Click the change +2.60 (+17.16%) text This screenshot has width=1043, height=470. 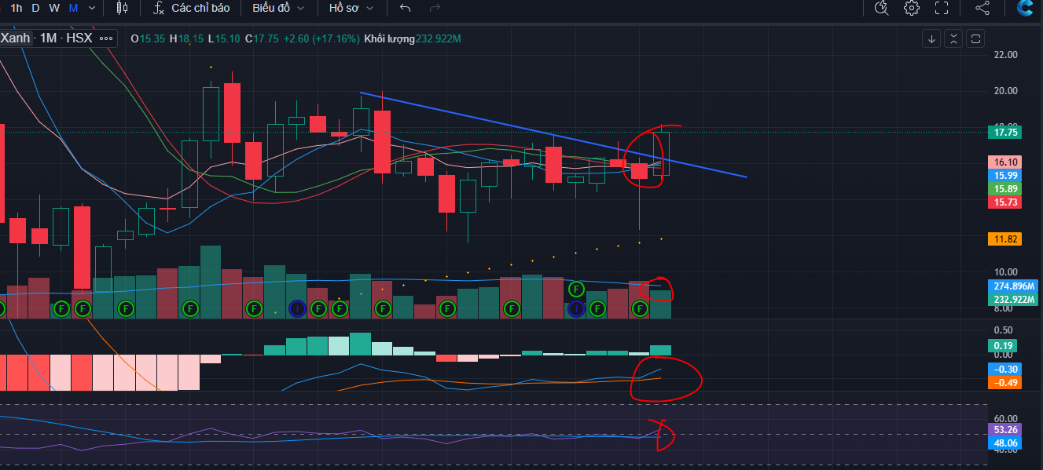(321, 38)
